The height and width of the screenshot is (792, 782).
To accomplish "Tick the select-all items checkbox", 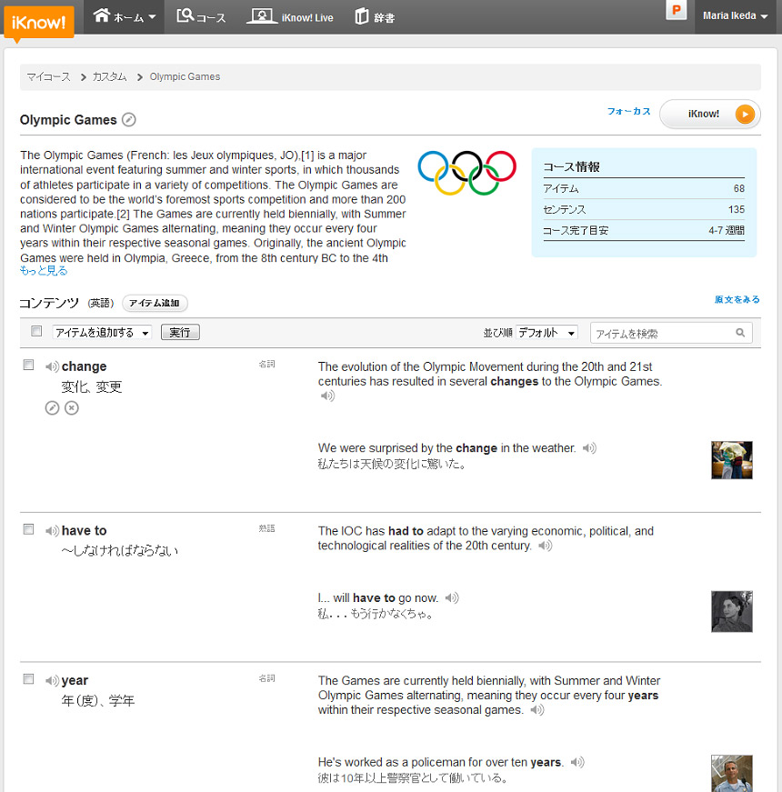I will pyautogui.click(x=36, y=331).
